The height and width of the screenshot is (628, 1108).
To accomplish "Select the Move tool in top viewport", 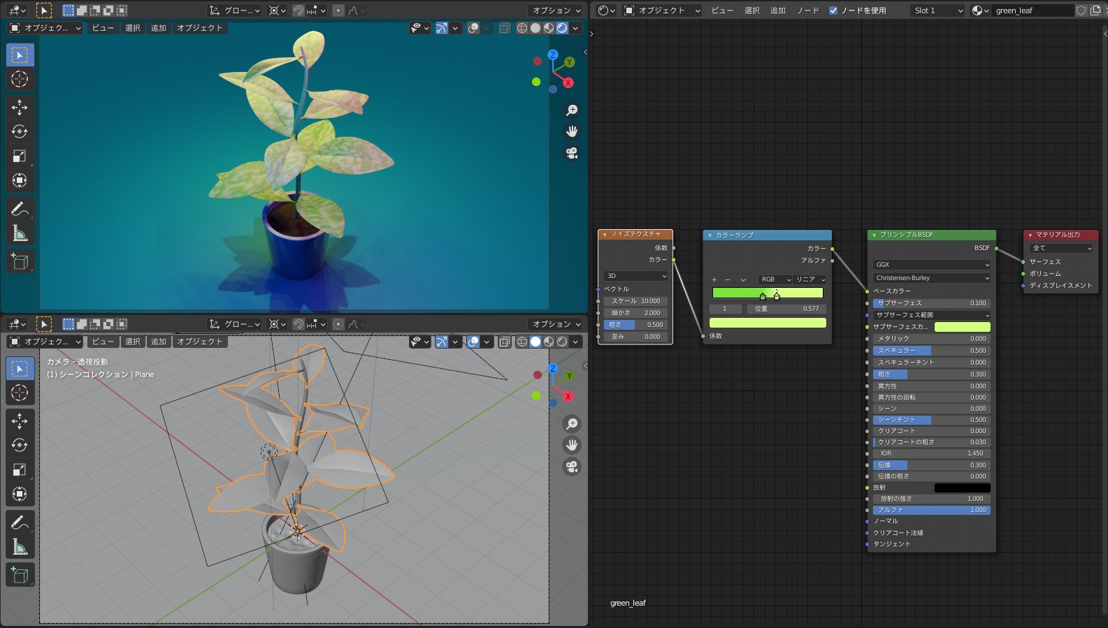I will [x=20, y=107].
